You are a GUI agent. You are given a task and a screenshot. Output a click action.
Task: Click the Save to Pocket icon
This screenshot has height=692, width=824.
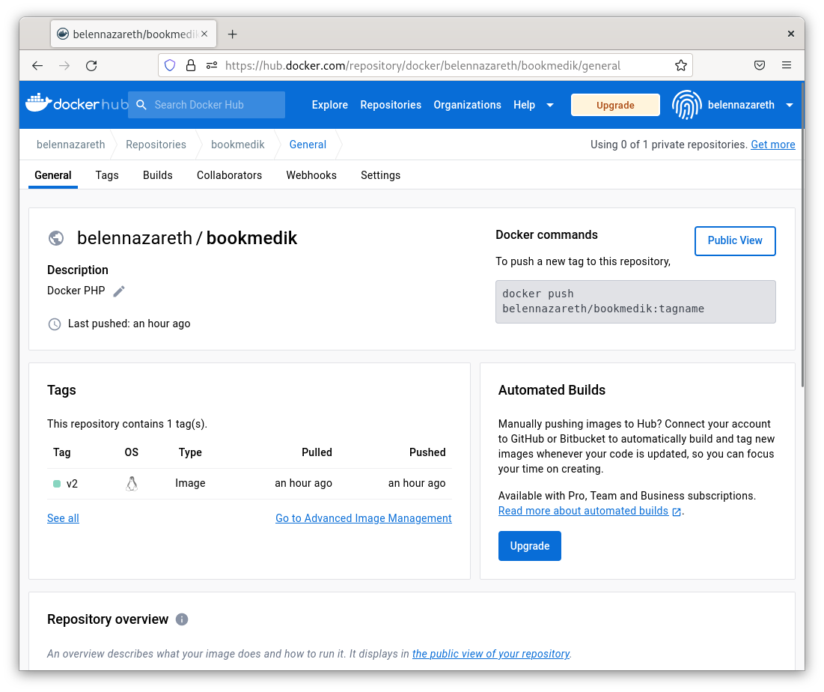pos(759,65)
